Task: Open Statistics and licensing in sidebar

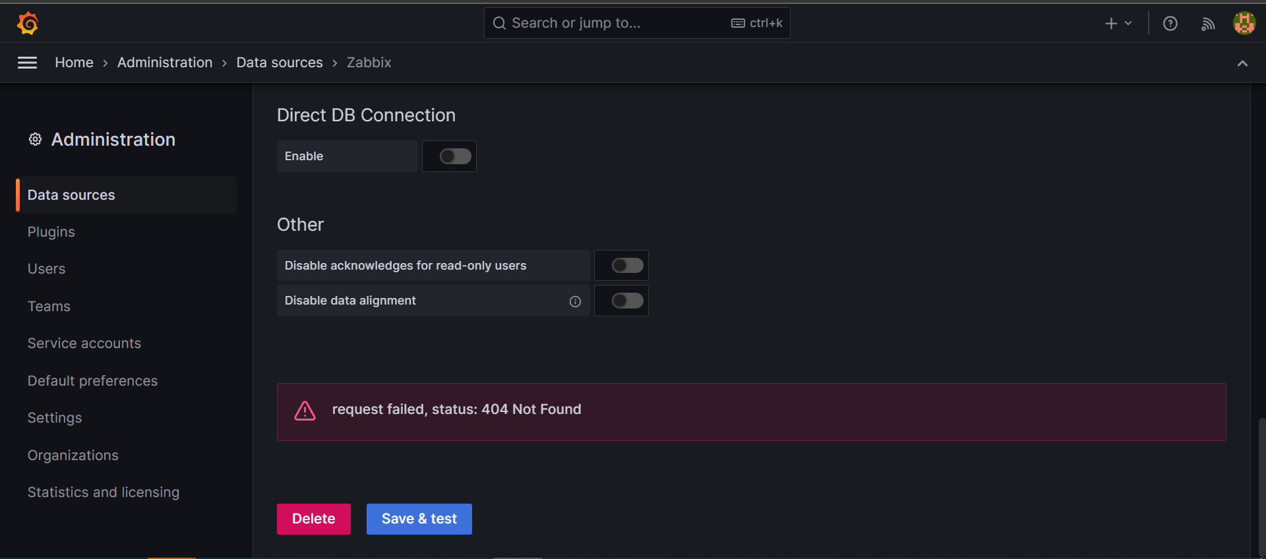Action: 104,492
